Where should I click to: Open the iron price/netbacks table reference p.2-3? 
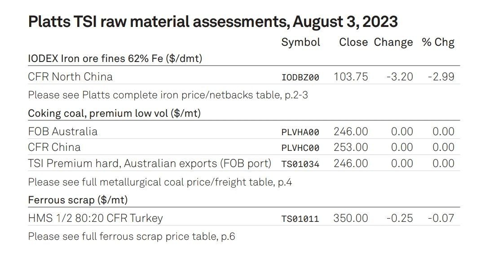pos(168,95)
